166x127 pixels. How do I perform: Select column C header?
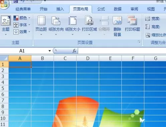tap(65, 58)
